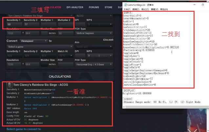Image resolution: width=209 pixels, height=132 pixels.
Task: Click the lower resolution width field 1536
Action: tap(14, 64)
